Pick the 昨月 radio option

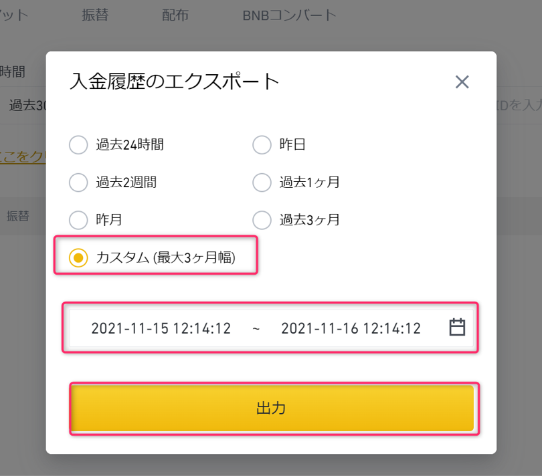click(78, 220)
